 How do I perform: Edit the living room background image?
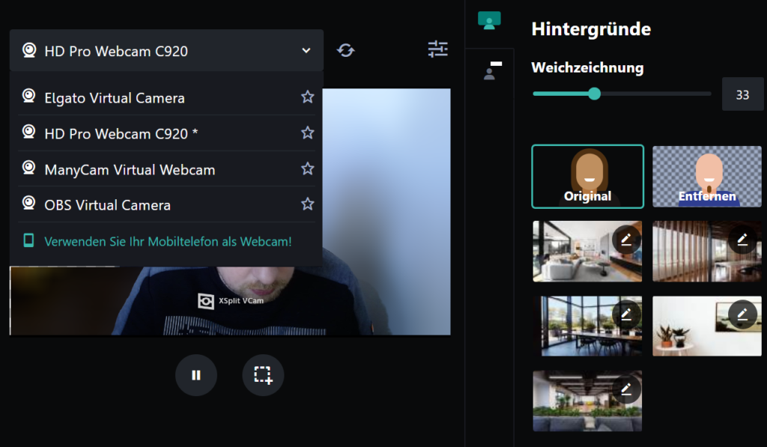point(626,239)
